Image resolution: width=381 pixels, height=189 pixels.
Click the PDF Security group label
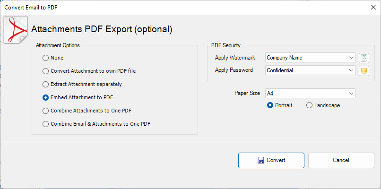tap(226, 45)
